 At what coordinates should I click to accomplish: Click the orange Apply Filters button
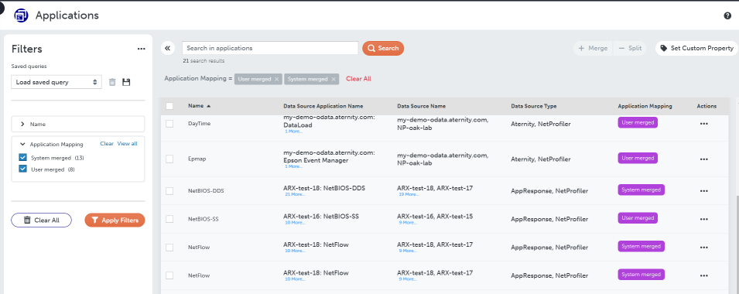(x=115, y=220)
